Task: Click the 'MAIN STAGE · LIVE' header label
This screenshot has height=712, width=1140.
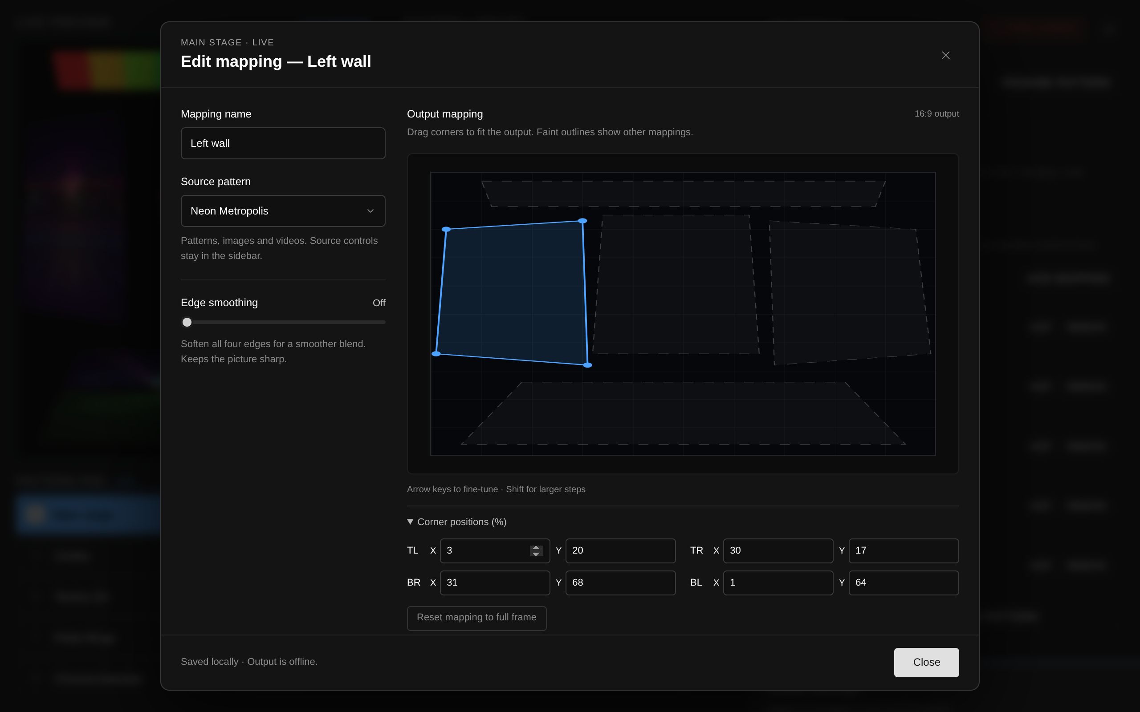Action: (x=228, y=42)
